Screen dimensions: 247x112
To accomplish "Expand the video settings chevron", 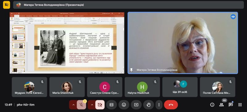I will (92, 105).
